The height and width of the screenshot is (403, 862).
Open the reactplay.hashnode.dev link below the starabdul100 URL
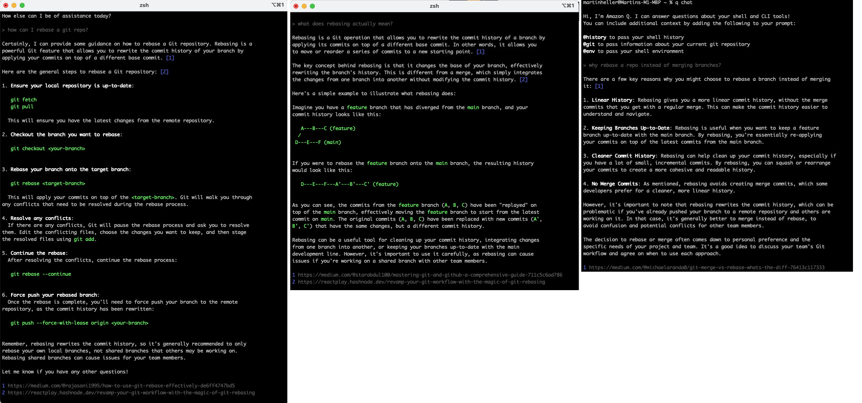421,282
